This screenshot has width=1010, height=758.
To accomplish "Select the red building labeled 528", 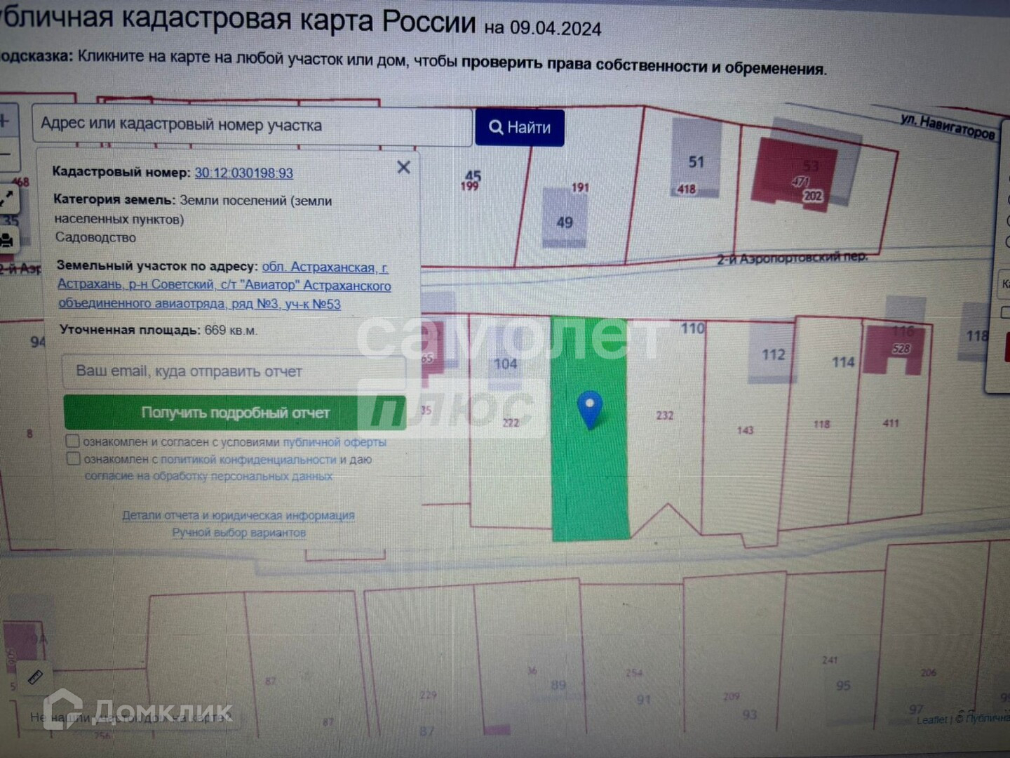I will pyautogui.click(x=892, y=349).
